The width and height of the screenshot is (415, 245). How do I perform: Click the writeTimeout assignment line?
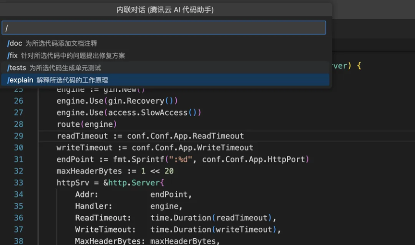click(x=155, y=147)
